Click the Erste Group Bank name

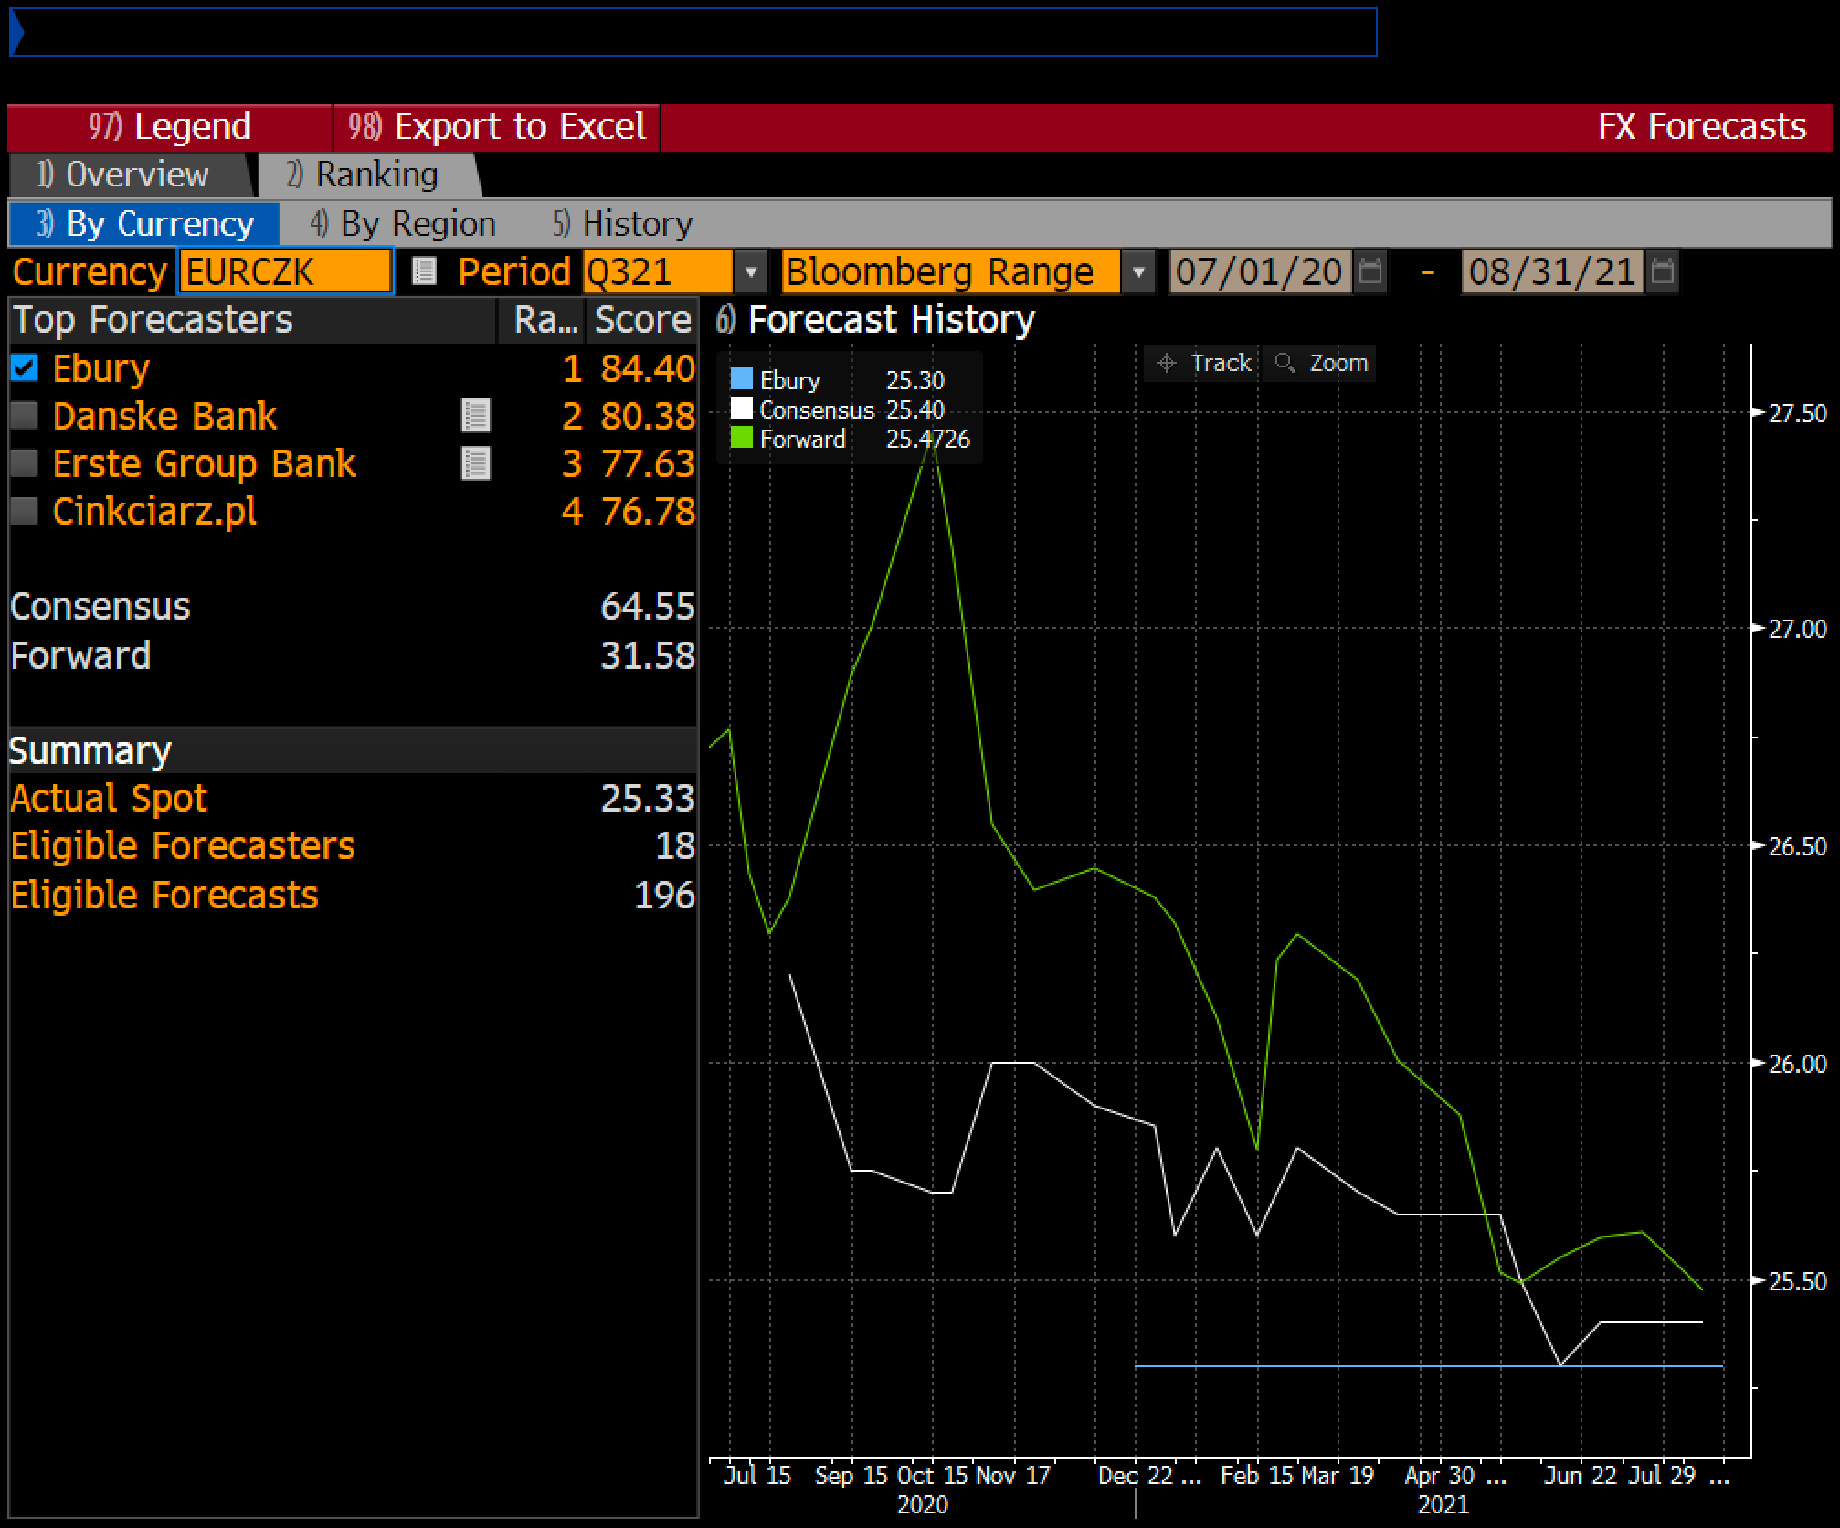click(x=204, y=463)
